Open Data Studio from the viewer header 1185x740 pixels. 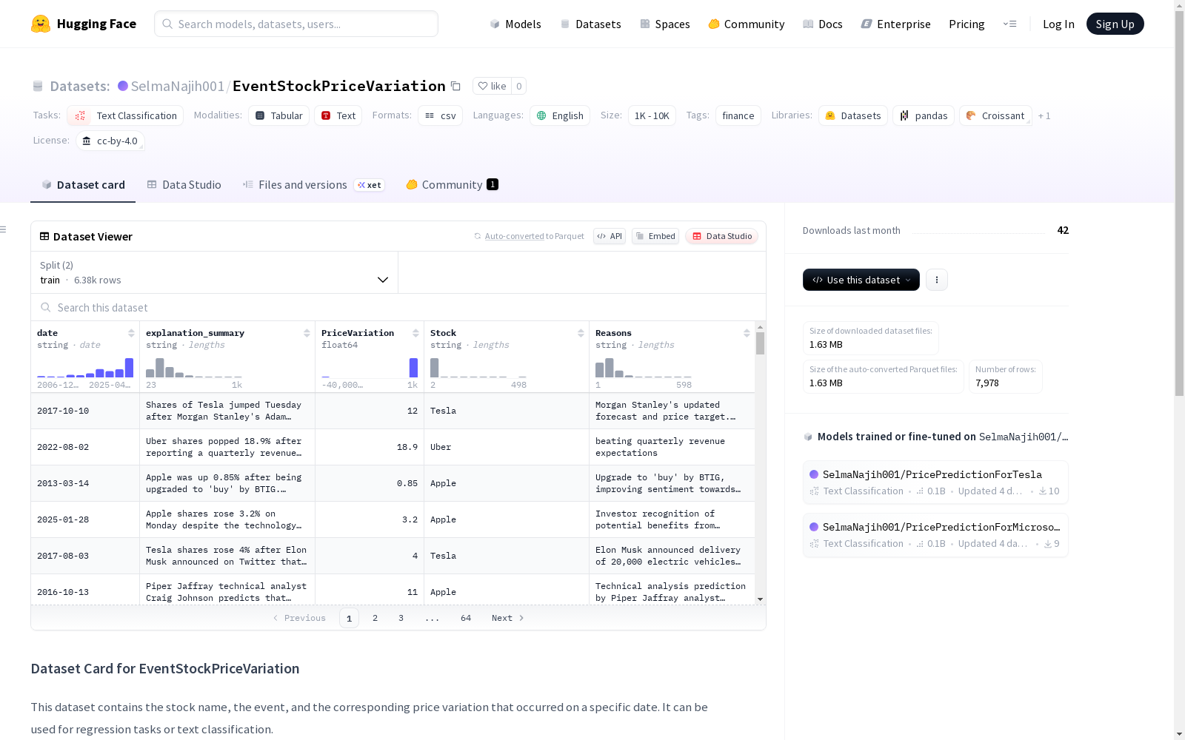pos(722,236)
